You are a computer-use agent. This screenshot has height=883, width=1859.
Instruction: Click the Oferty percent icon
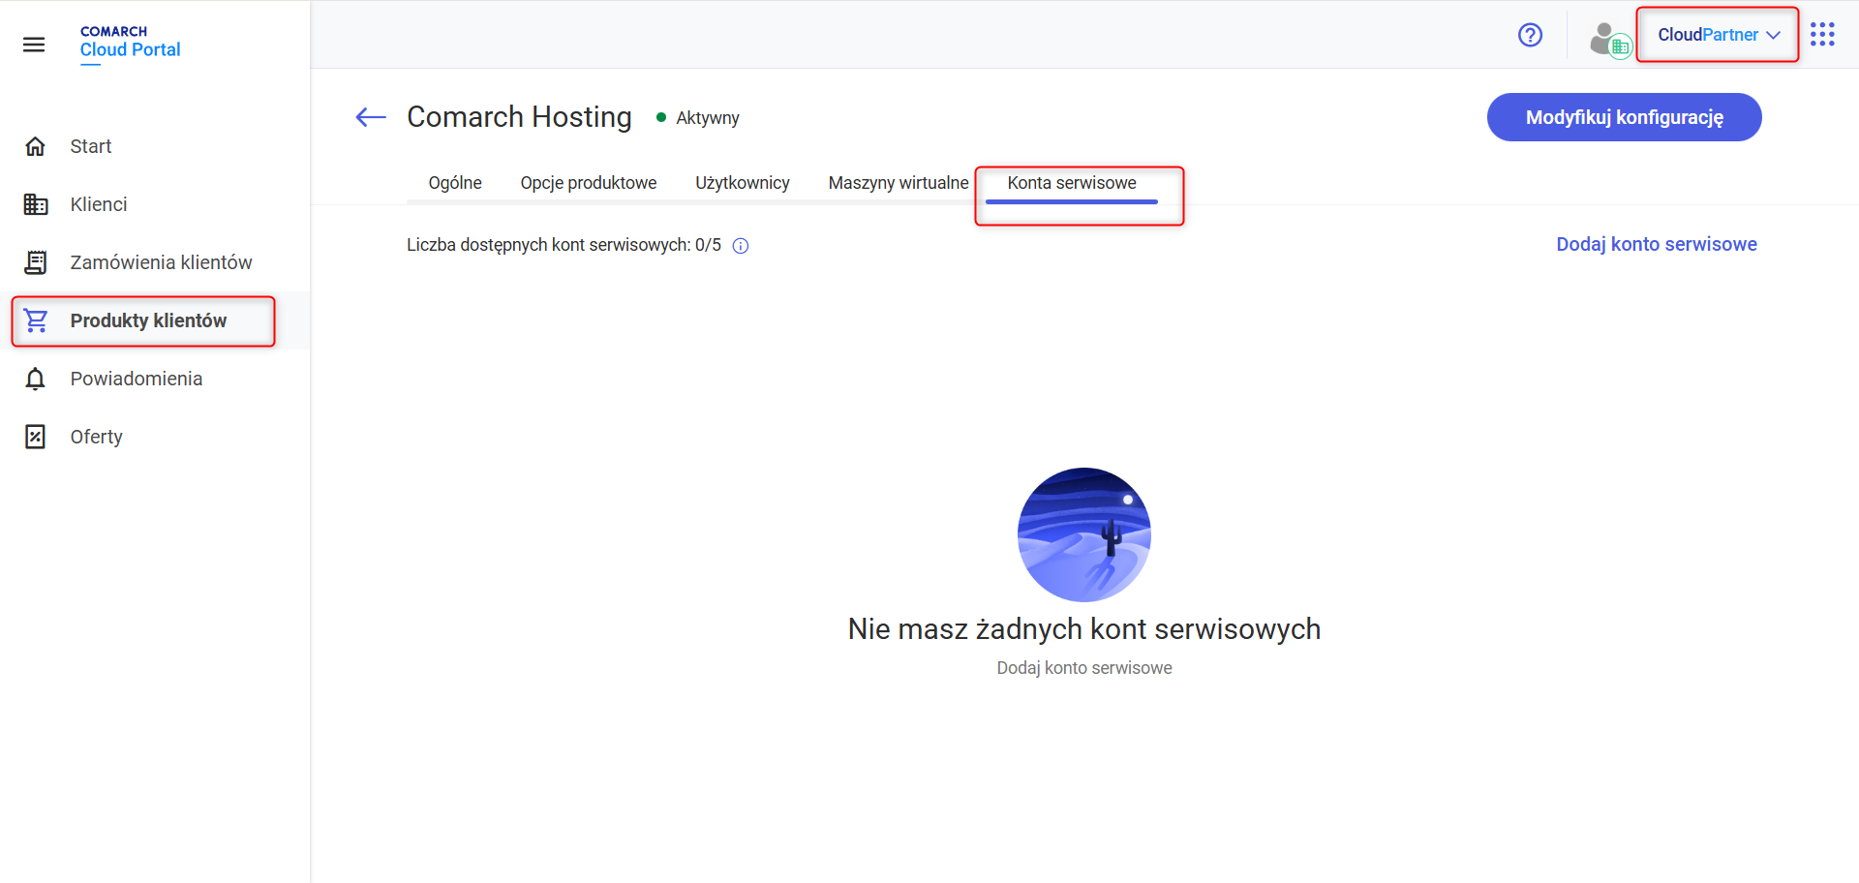click(36, 437)
